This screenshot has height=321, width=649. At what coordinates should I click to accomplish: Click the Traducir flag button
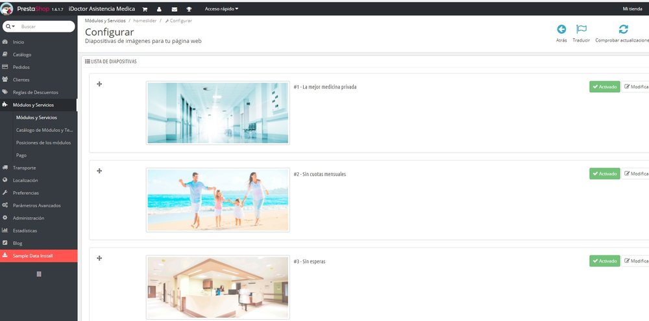point(581,34)
